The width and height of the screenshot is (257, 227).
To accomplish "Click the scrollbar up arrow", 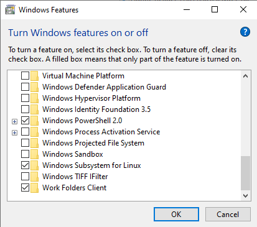I will pos(245,76).
